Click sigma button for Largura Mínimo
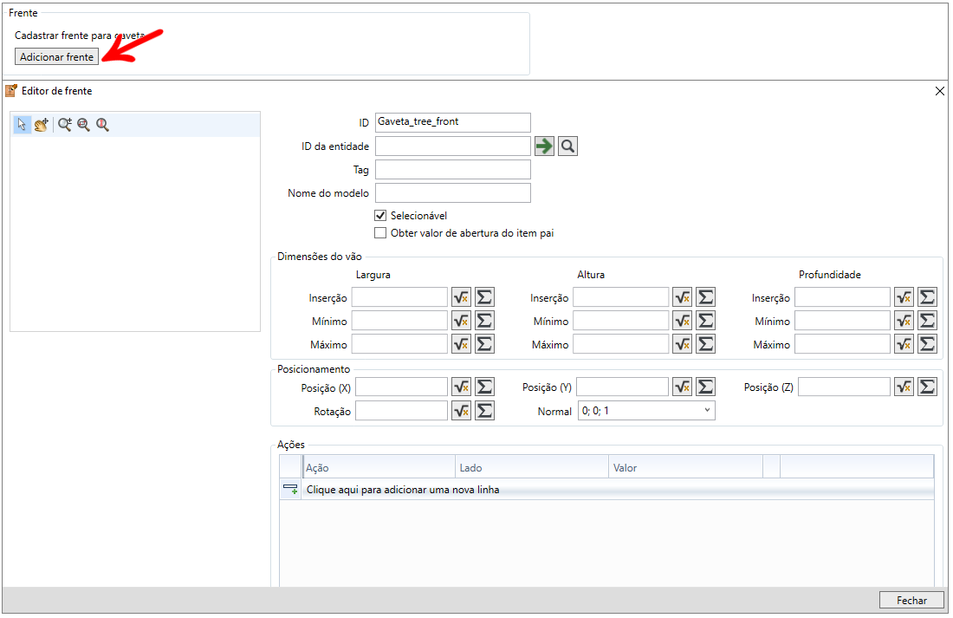This screenshot has width=953, height=618. [484, 321]
